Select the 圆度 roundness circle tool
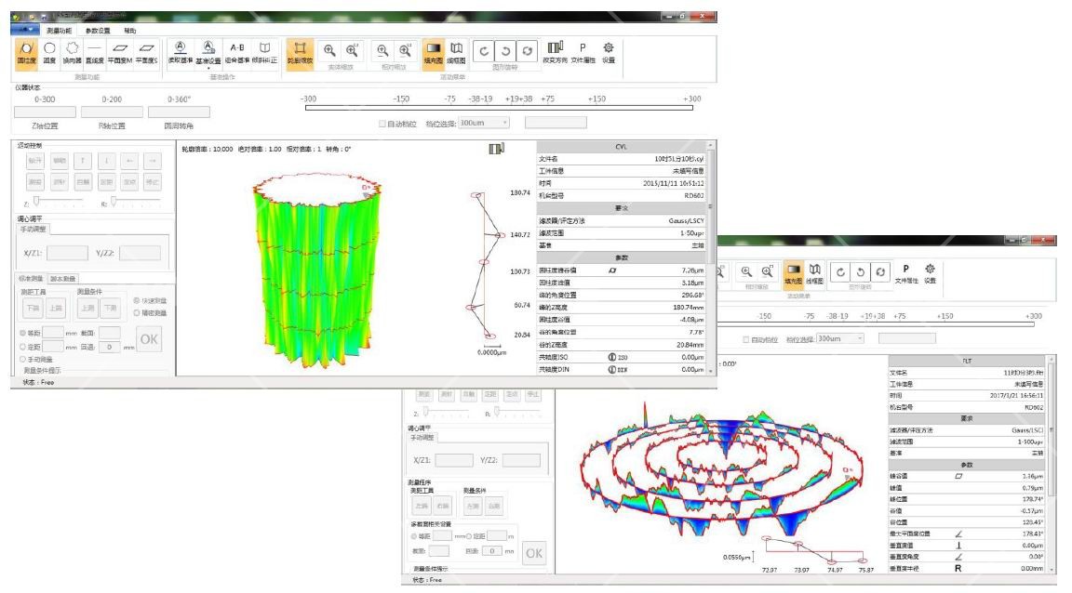Image resolution: width=1072 pixels, height=593 pixels. [x=49, y=53]
